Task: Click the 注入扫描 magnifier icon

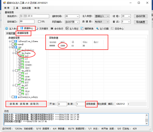Action: click(97, 28)
